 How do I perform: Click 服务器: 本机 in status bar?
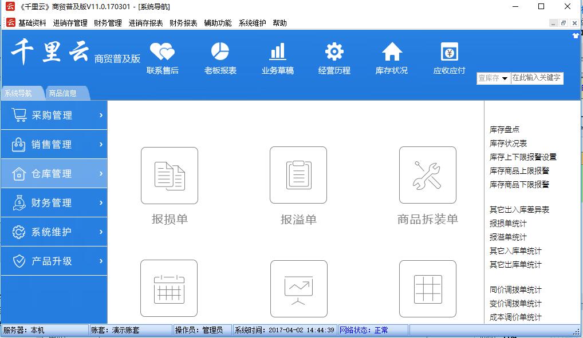point(45,330)
